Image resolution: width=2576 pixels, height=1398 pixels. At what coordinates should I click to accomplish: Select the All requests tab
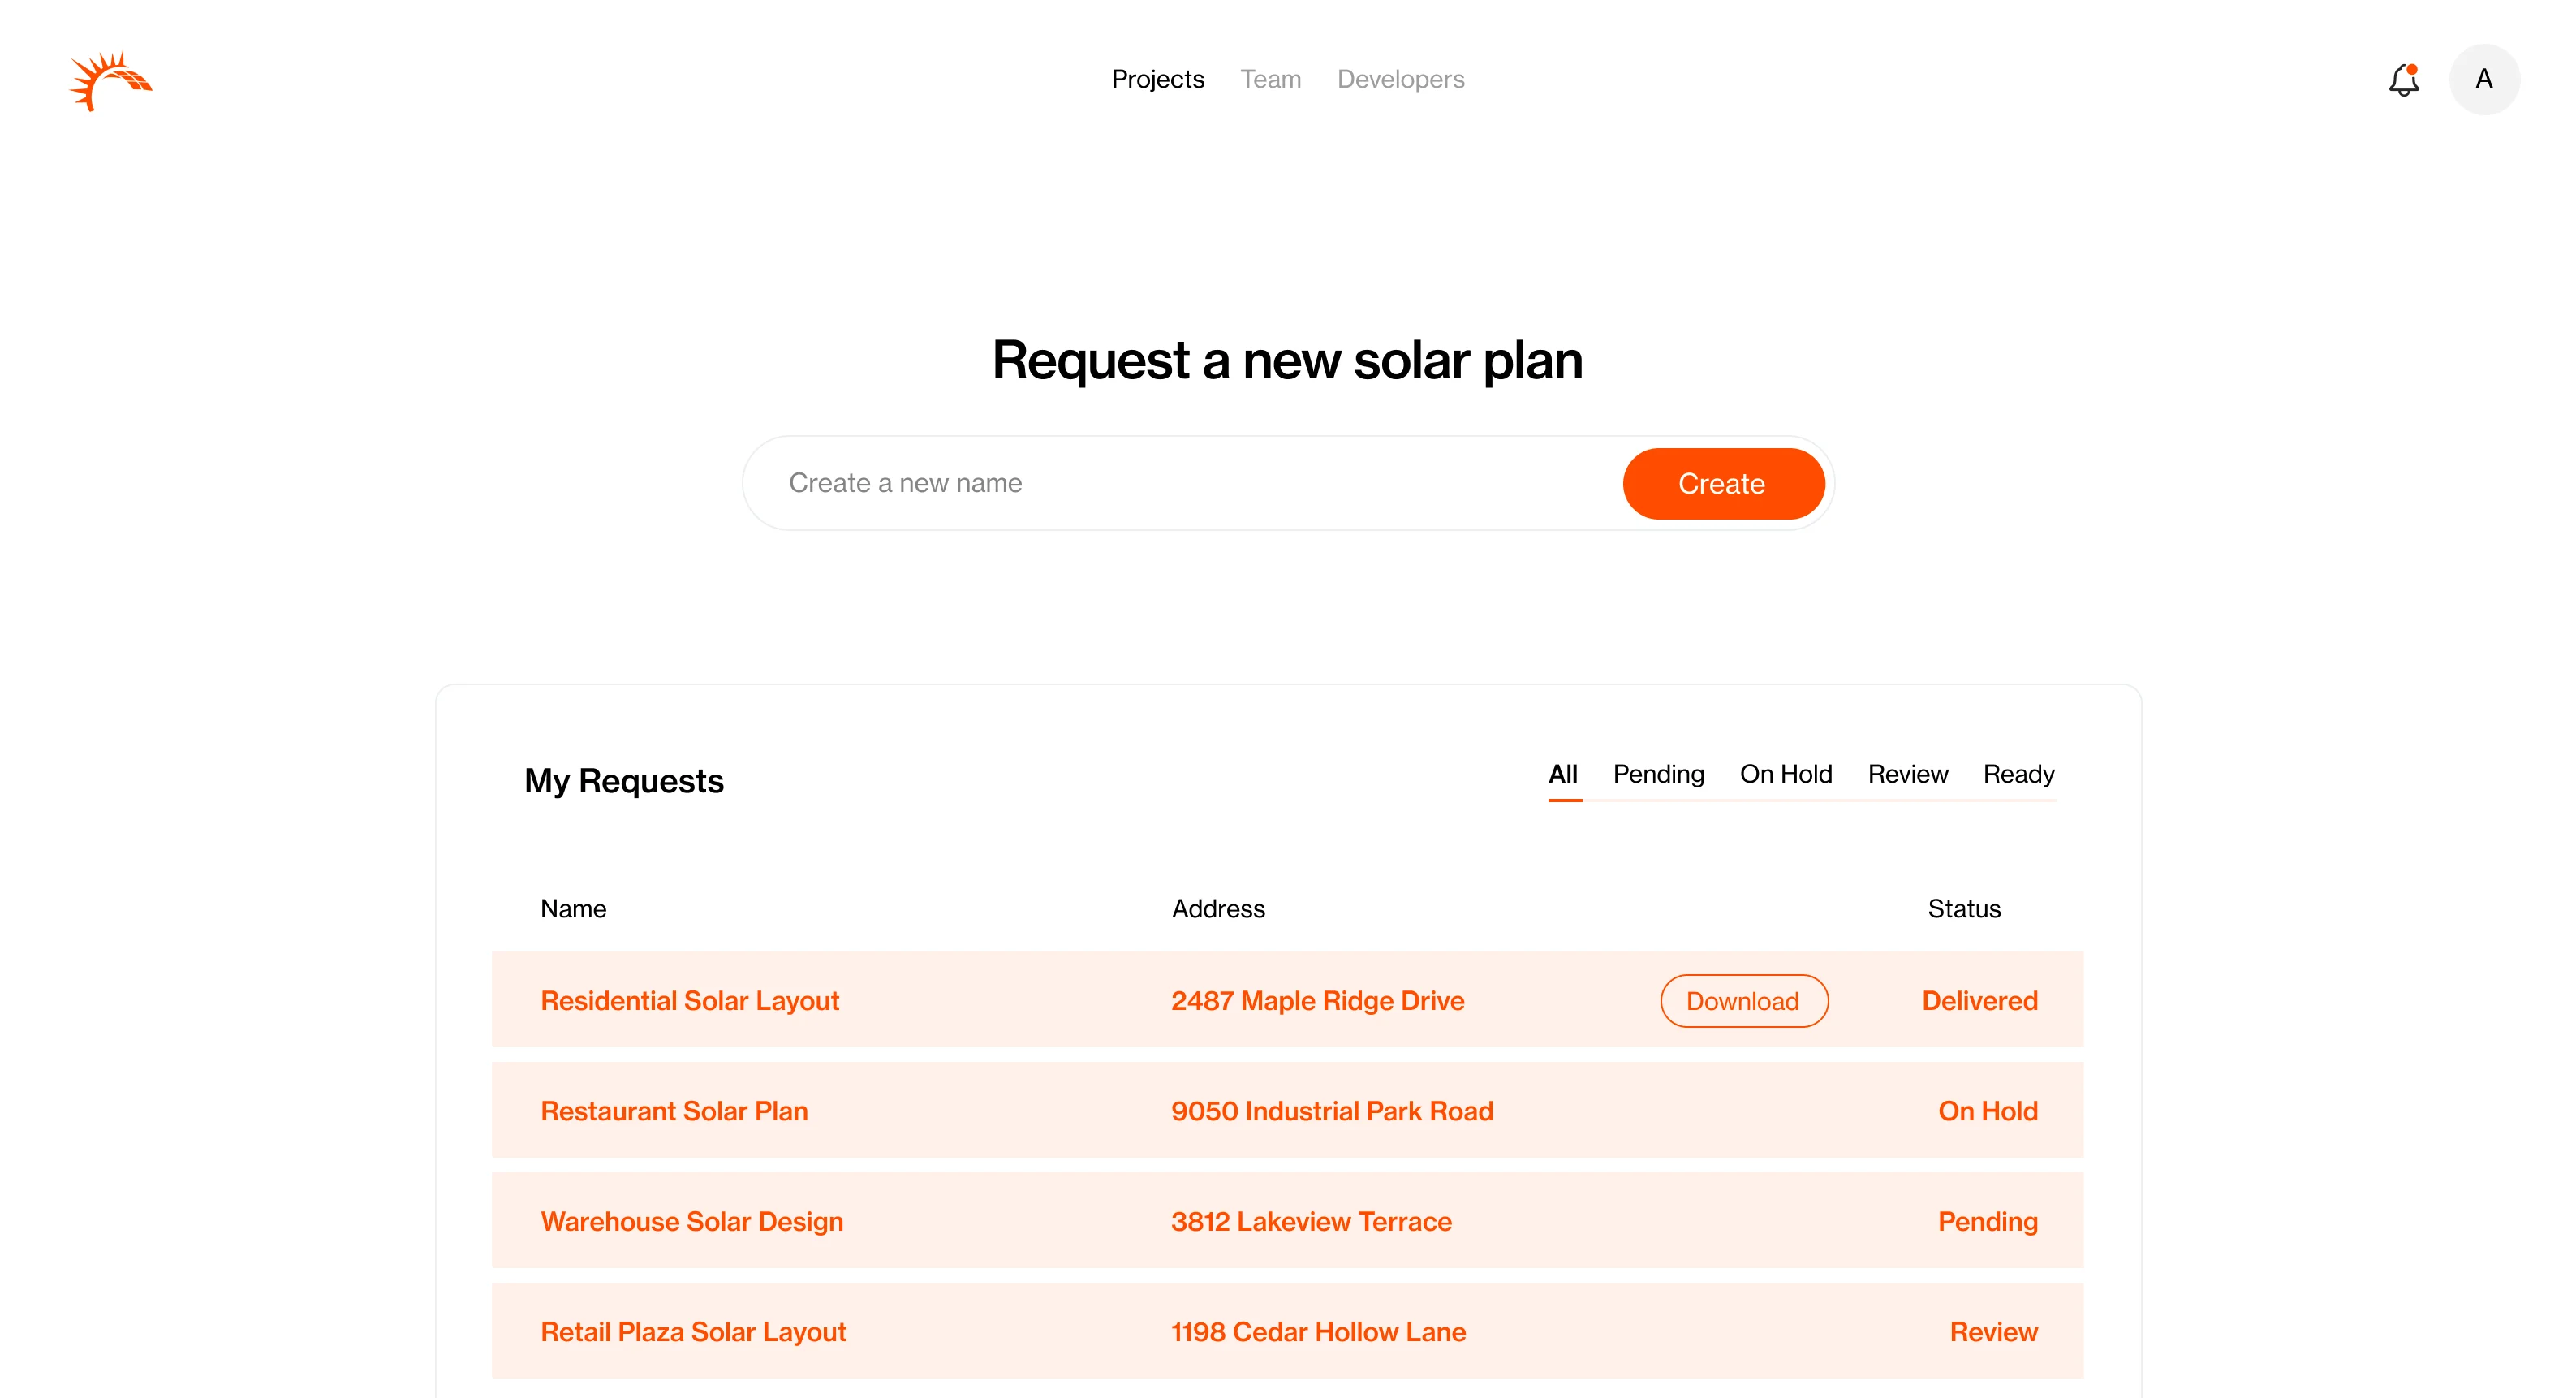tap(1564, 775)
